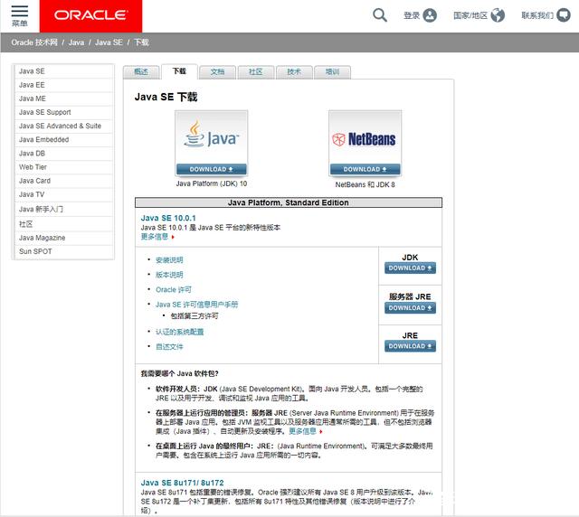The width and height of the screenshot is (579, 517).
Task: Switch to the 概述 tab
Action: click(141, 72)
